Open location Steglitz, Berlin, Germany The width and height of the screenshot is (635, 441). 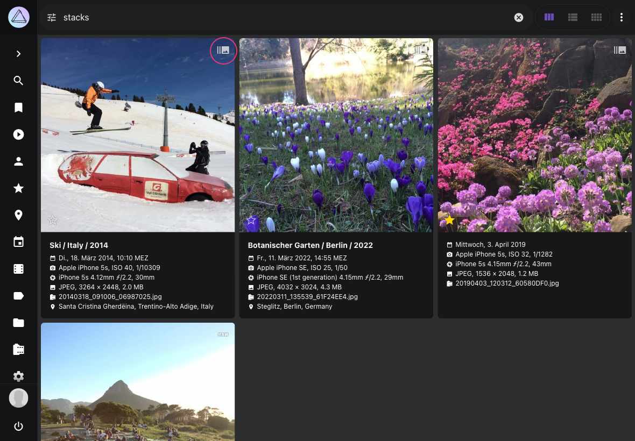pos(294,307)
